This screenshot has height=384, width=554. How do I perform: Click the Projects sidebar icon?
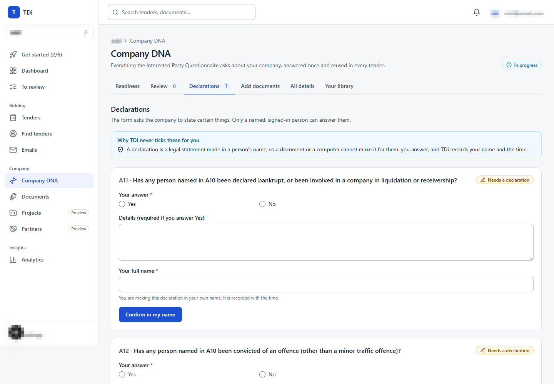13,213
